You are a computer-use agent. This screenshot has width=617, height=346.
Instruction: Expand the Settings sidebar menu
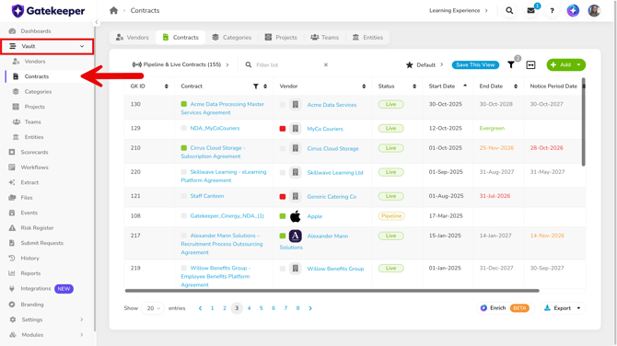click(x=47, y=319)
